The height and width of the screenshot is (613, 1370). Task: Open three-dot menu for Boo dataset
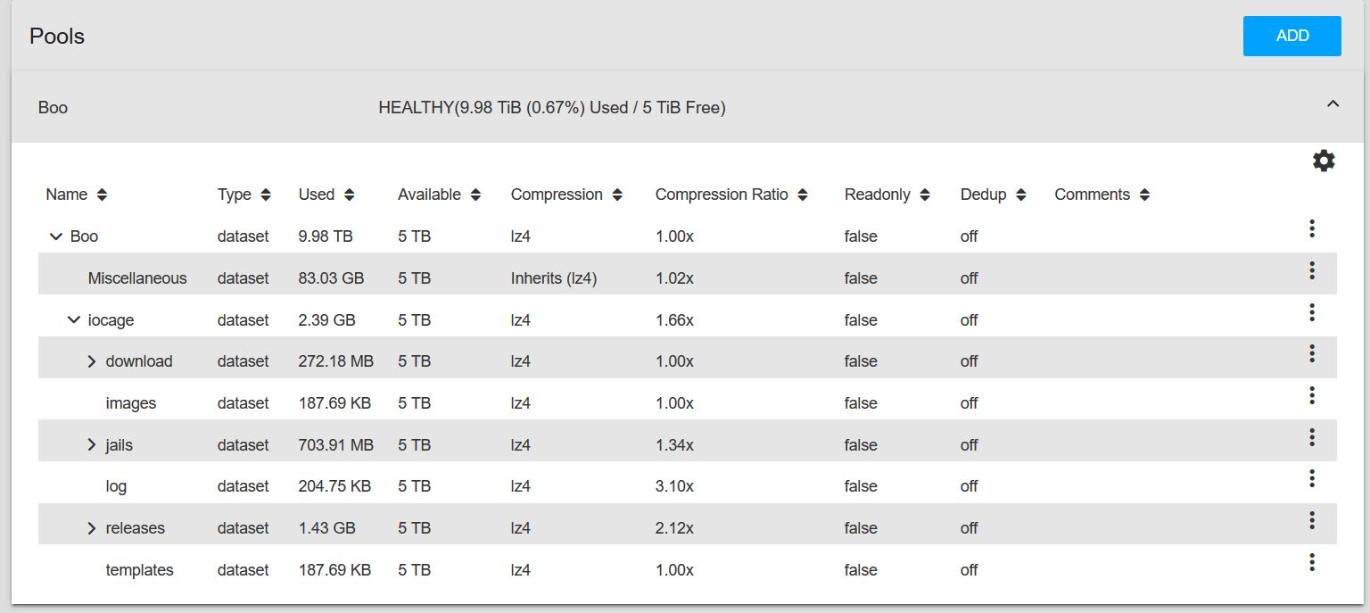click(x=1312, y=228)
